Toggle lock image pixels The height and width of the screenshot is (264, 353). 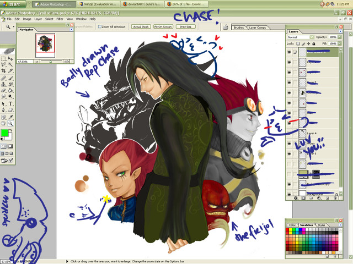(x=303, y=43)
